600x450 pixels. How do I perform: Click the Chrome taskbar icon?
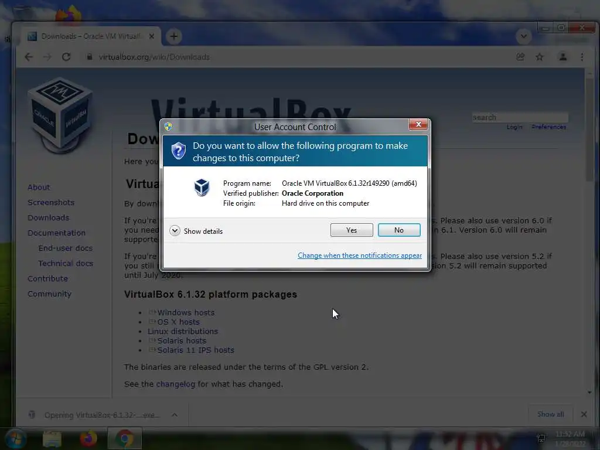click(x=124, y=438)
